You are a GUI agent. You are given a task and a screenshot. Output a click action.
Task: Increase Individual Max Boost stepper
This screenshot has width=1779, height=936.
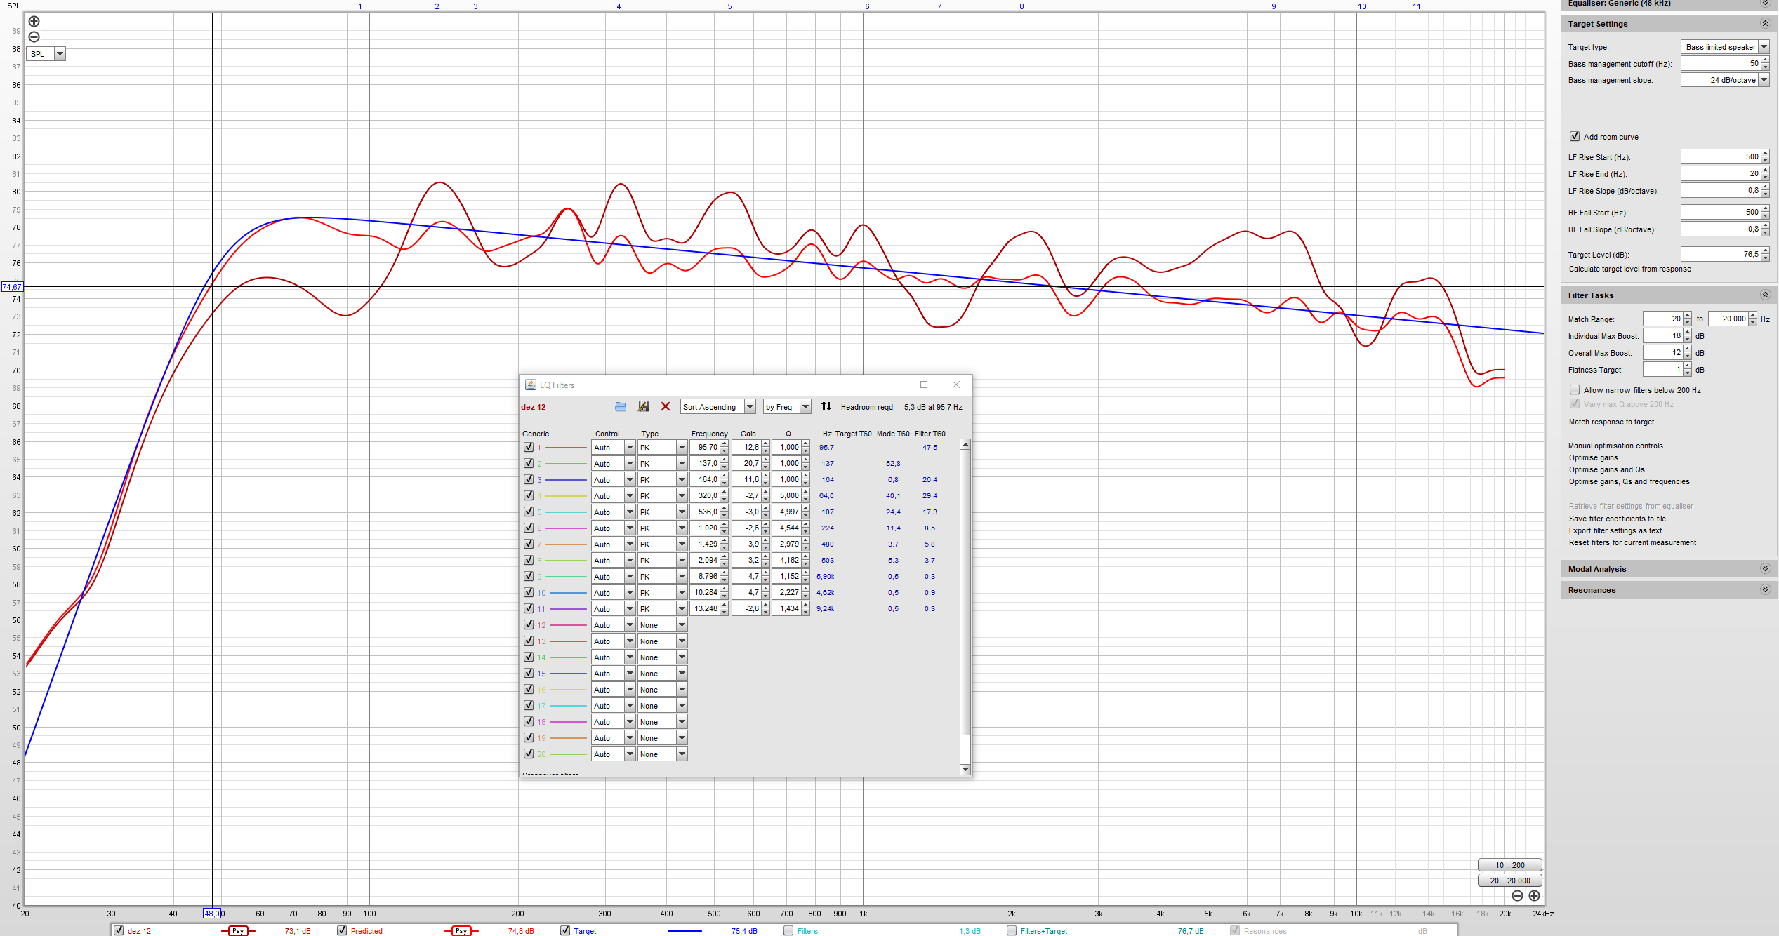coord(1688,333)
